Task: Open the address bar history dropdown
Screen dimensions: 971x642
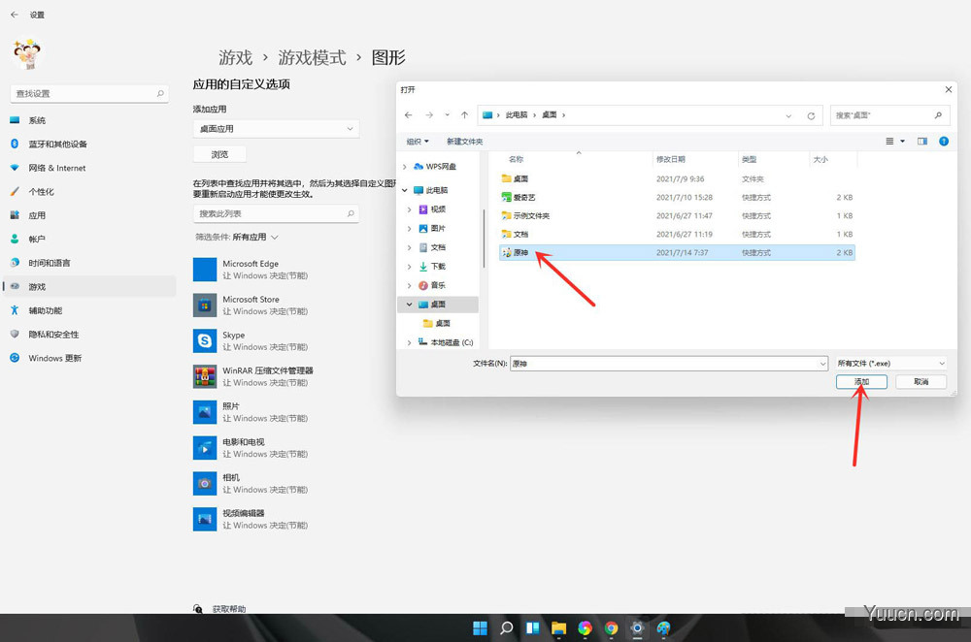Action: 788,115
